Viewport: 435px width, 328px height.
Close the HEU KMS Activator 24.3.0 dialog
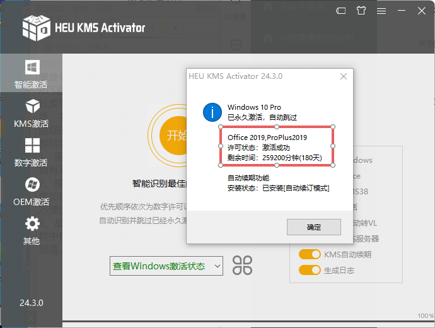point(344,76)
